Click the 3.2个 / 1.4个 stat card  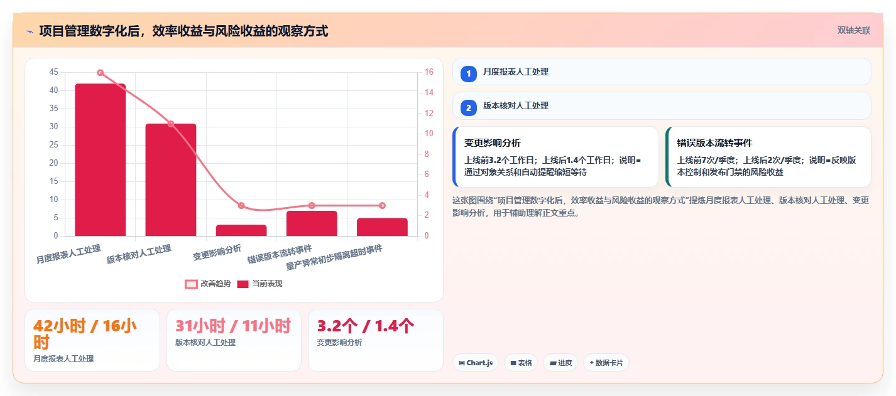(x=376, y=340)
